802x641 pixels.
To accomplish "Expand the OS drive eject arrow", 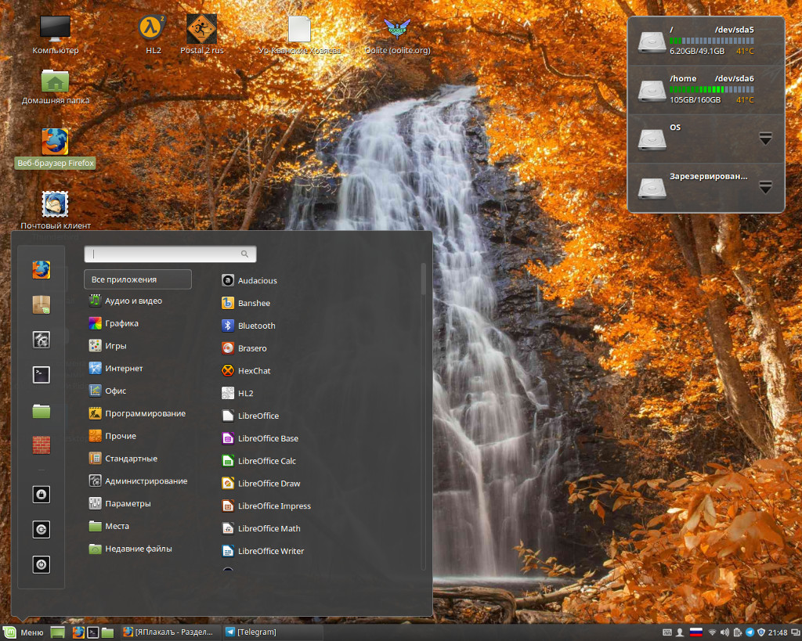I will [765, 138].
